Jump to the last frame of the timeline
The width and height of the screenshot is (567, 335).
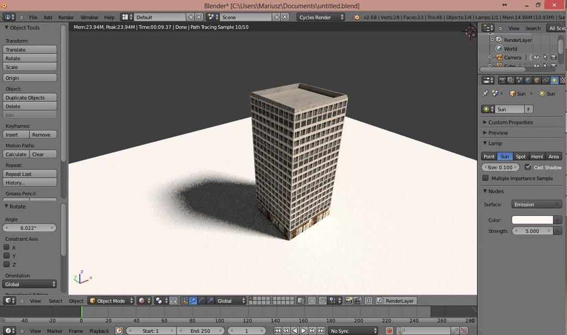(321, 331)
